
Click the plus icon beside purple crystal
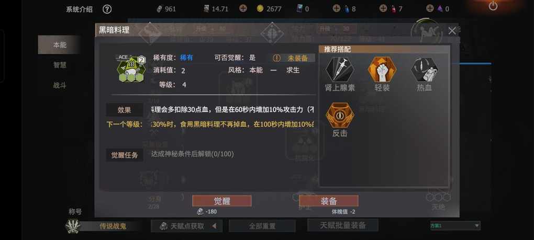(x=430, y=8)
